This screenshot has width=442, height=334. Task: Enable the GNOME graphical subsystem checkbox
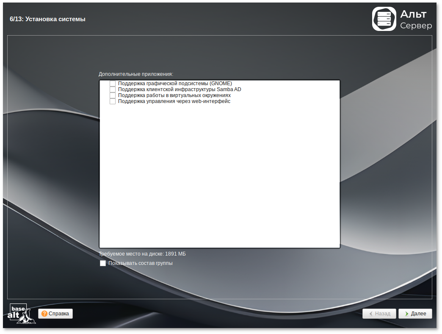tap(113, 83)
